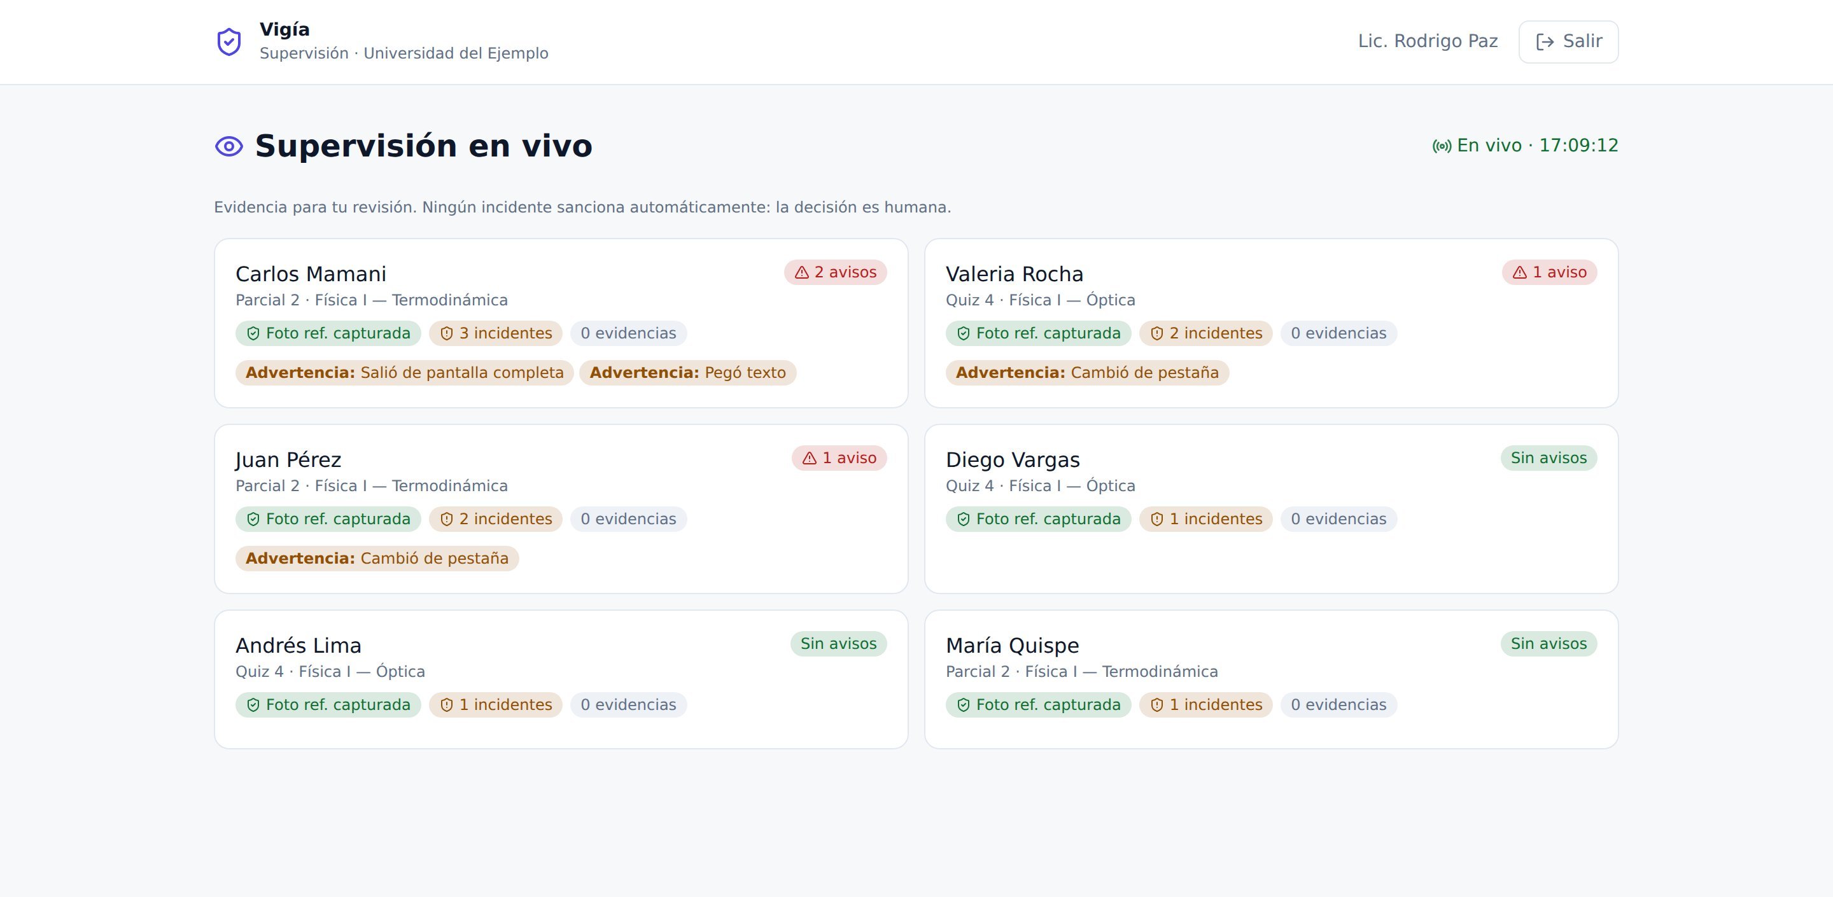
Task: Open Valeria Rocha's student card
Action: (1271, 323)
